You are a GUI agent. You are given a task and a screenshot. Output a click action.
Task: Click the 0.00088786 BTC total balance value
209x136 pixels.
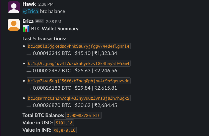pyautogui.click(x=83, y=116)
